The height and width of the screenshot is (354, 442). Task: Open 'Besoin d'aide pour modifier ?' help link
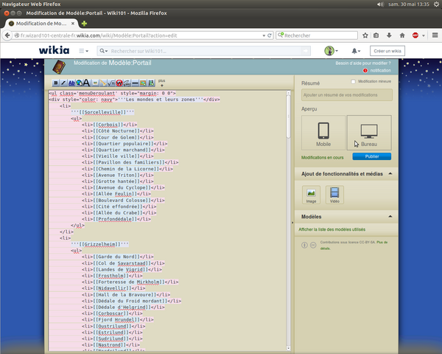(363, 63)
